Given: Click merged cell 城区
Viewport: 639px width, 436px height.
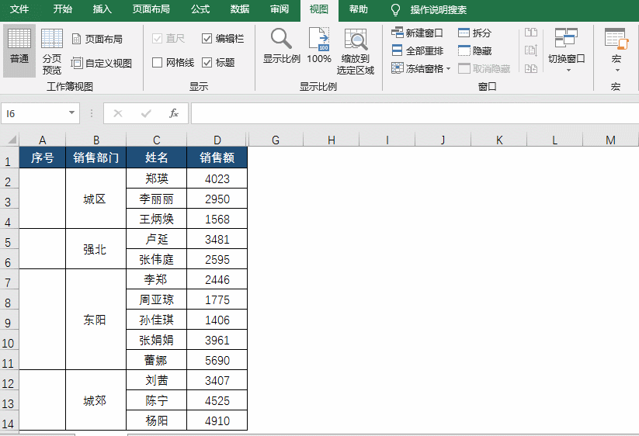Looking at the screenshot, I should click(x=96, y=199).
